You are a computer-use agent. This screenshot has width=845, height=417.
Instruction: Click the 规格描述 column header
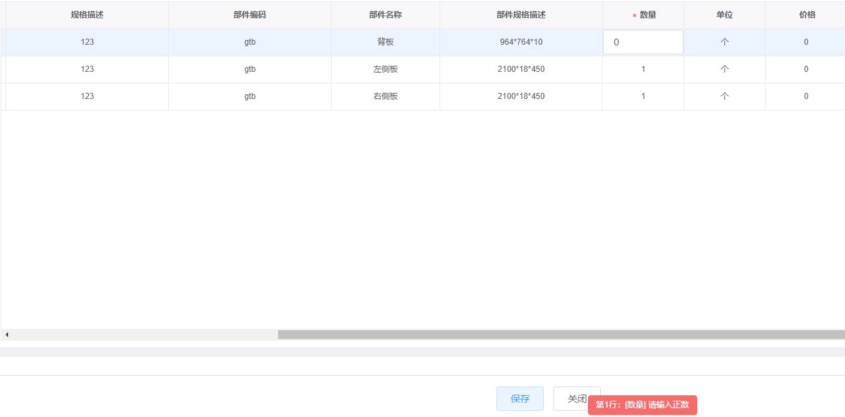coord(86,15)
